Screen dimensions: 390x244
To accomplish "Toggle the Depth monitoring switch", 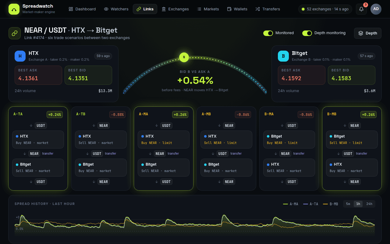I will (307, 33).
